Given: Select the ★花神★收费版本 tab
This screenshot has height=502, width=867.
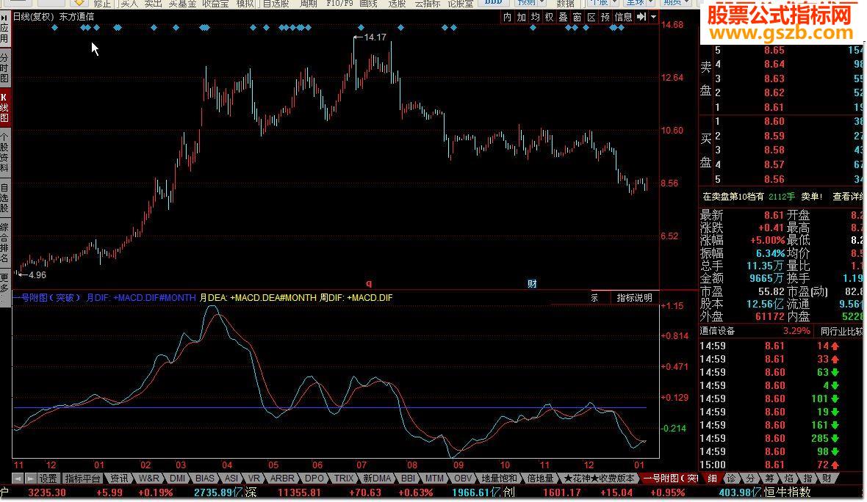Looking at the screenshot, I should pyautogui.click(x=599, y=479).
